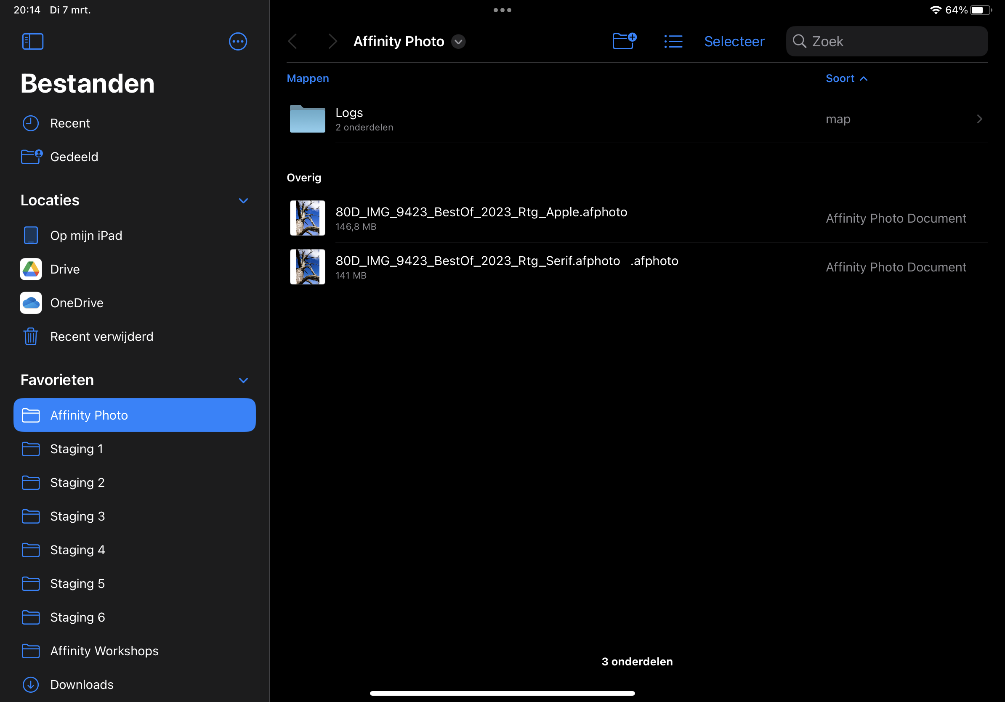This screenshot has height=702, width=1005.
Task: Expand Logs row chevron
Action: coord(979,119)
